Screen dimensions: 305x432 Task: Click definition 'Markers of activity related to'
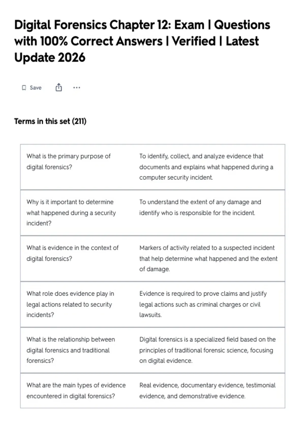click(208, 258)
